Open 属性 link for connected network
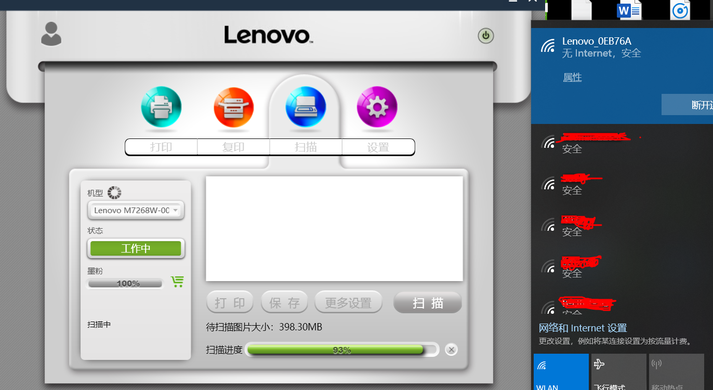Viewport: 713px width, 390px height. coord(572,78)
